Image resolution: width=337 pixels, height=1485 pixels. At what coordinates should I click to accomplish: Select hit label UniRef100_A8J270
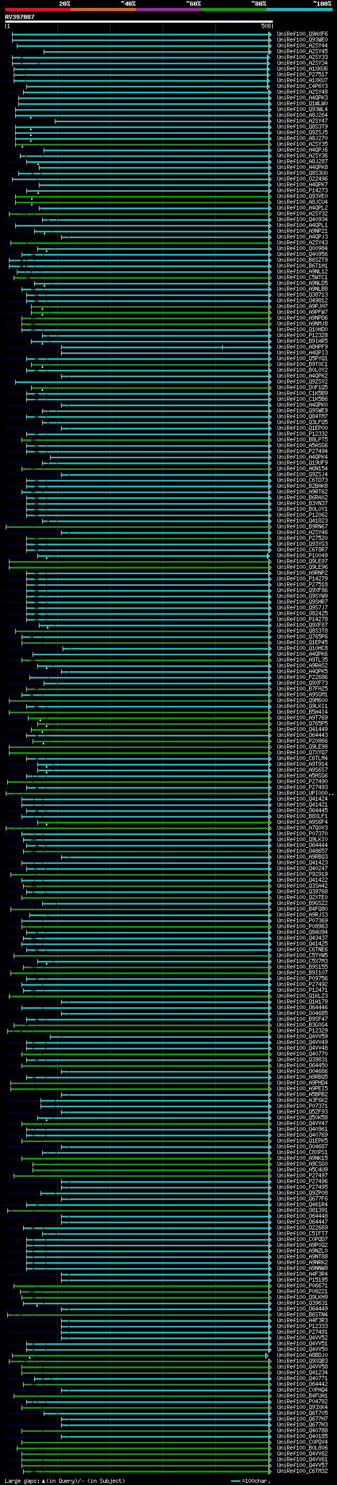302,139
